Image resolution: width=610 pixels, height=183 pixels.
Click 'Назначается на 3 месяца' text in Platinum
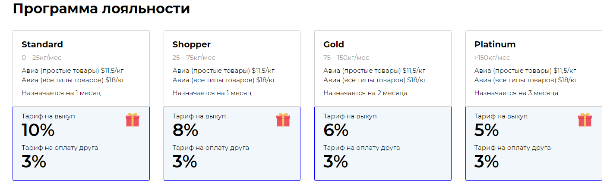[516, 93]
